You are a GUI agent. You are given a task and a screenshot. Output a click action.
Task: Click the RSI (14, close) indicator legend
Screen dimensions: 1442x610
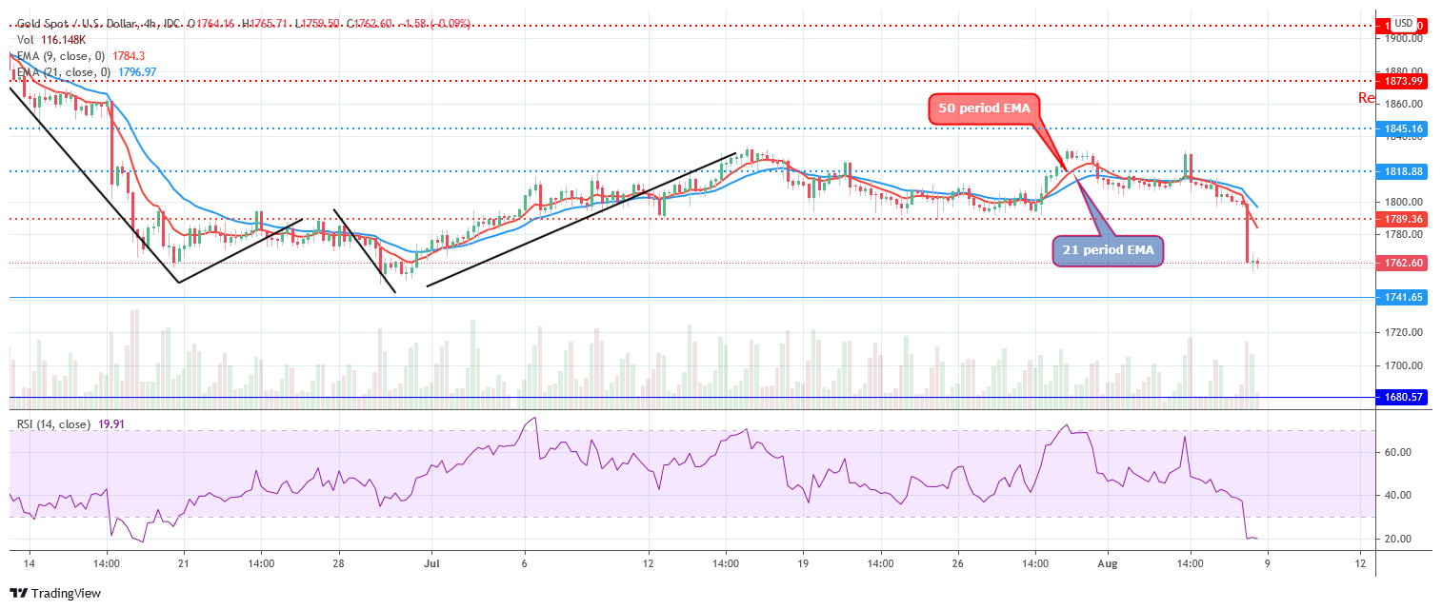tap(53, 424)
